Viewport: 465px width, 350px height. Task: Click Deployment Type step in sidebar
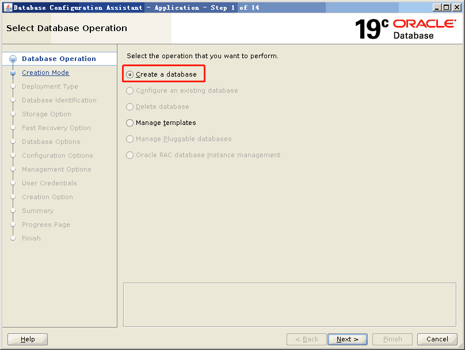click(50, 86)
